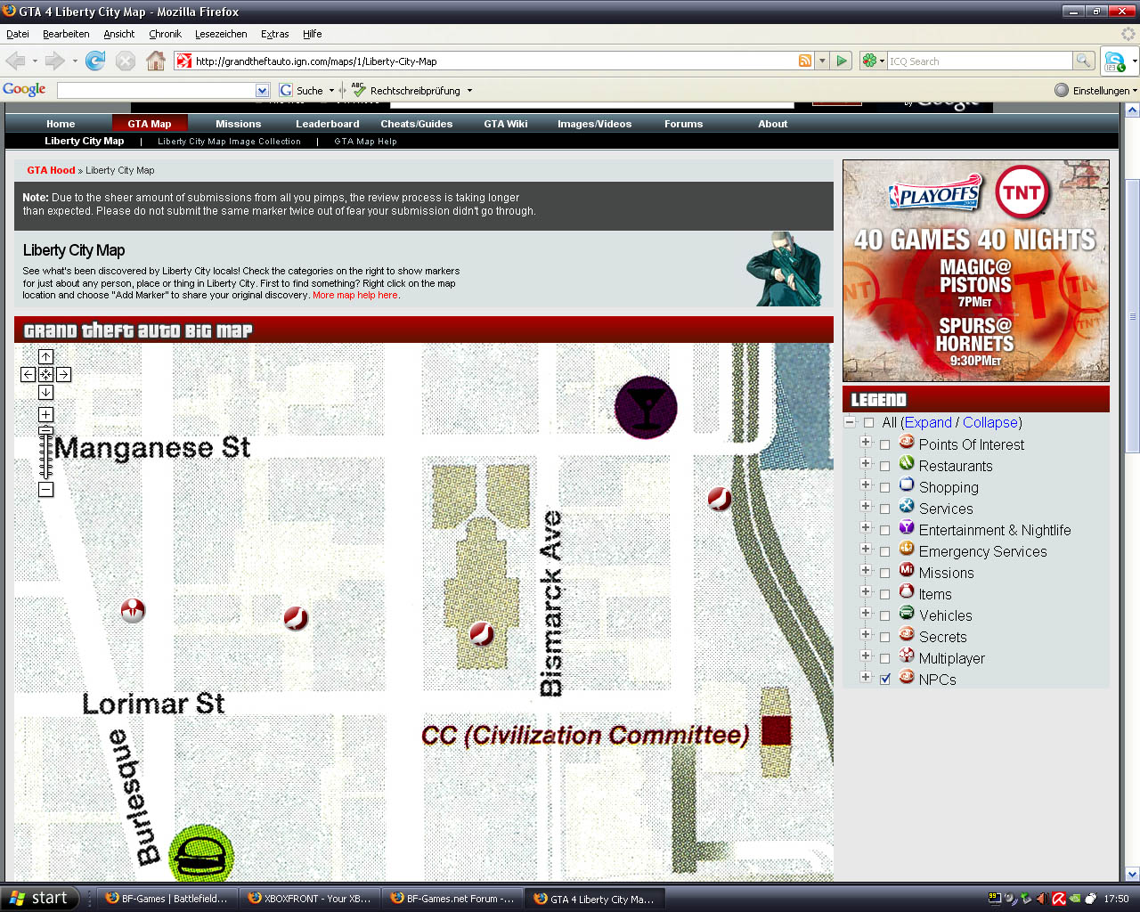Reset map position with center pan button
Image resolution: width=1140 pixels, height=912 pixels.
tap(45, 374)
